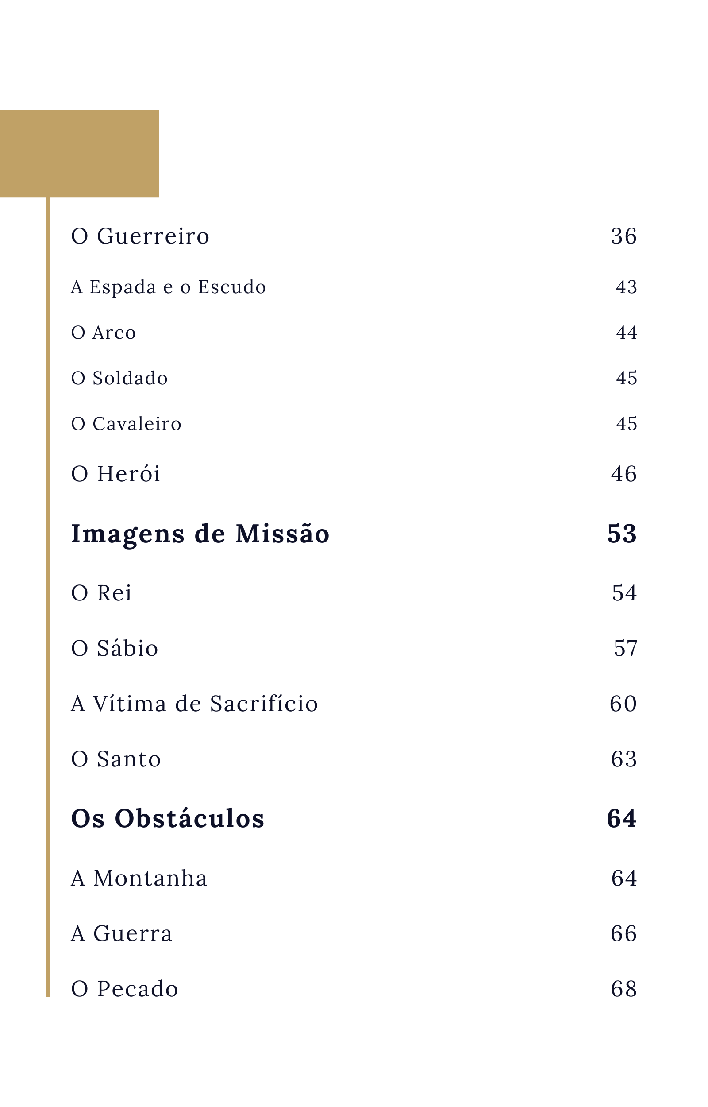Select the "Os Obstáculos" section heading
The height and width of the screenshot is (1107, 708).
click(x=167, y=819)
